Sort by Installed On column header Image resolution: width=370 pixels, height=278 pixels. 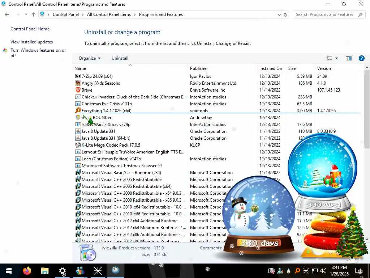pyautogui.click(x=271, y=68)
